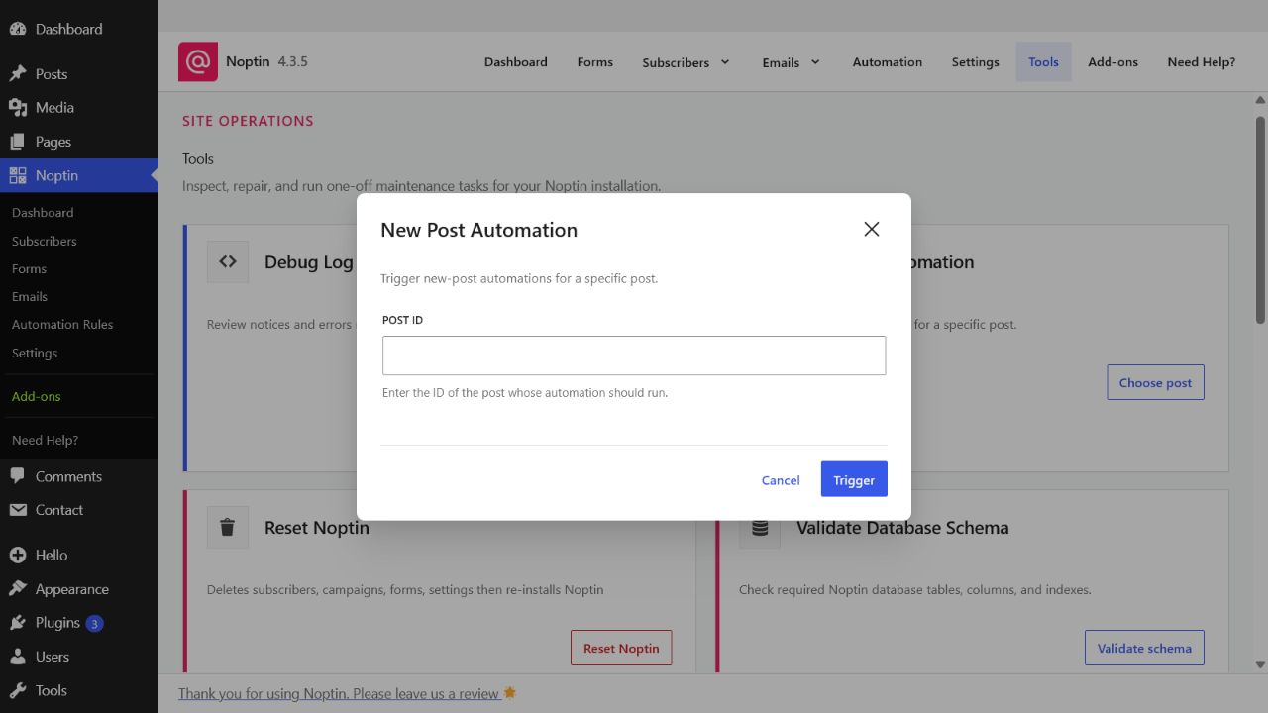Click the Subscribers text in header
The image size is (1268, 713).
(x=676, y=62)
